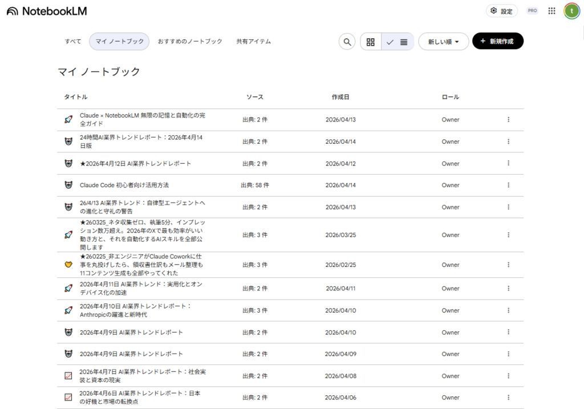Switch to the すべて tab

pyautogui.click(x=72, y=41)
